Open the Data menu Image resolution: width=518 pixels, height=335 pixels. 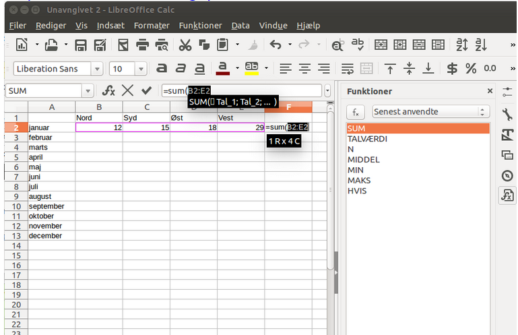click(x=240, y=26)
